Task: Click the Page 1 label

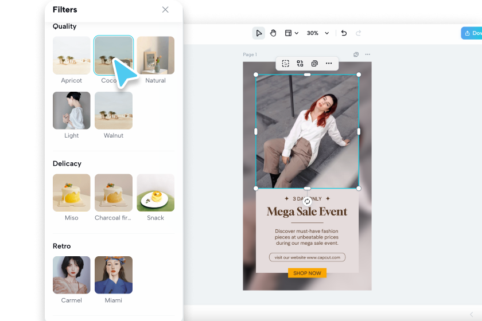Action: point(250,54)
